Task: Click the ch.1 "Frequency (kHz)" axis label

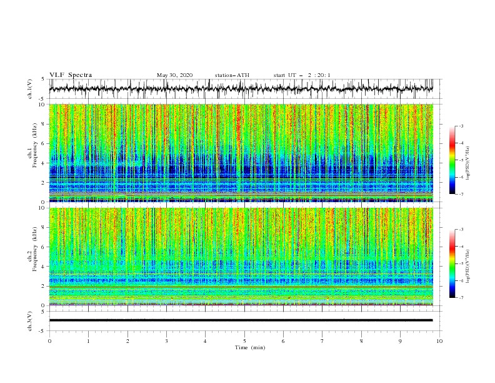Action: point(35,145)
